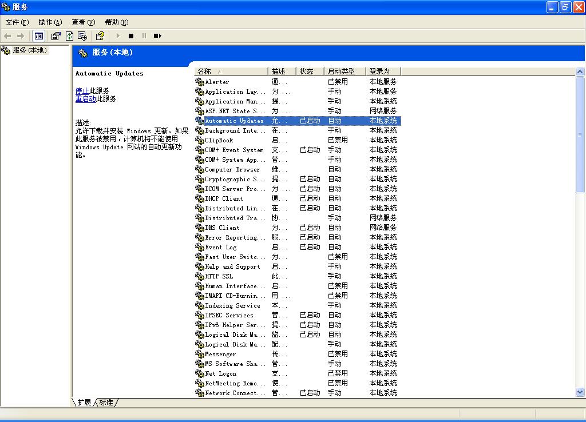The image size is (586, 422).
Task: Open the 文件(F) menu
Action: 17,22
